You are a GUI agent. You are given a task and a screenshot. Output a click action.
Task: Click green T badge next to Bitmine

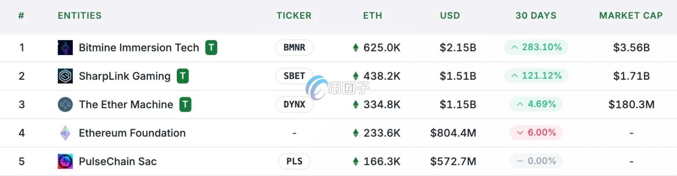[x=212, y=48]
